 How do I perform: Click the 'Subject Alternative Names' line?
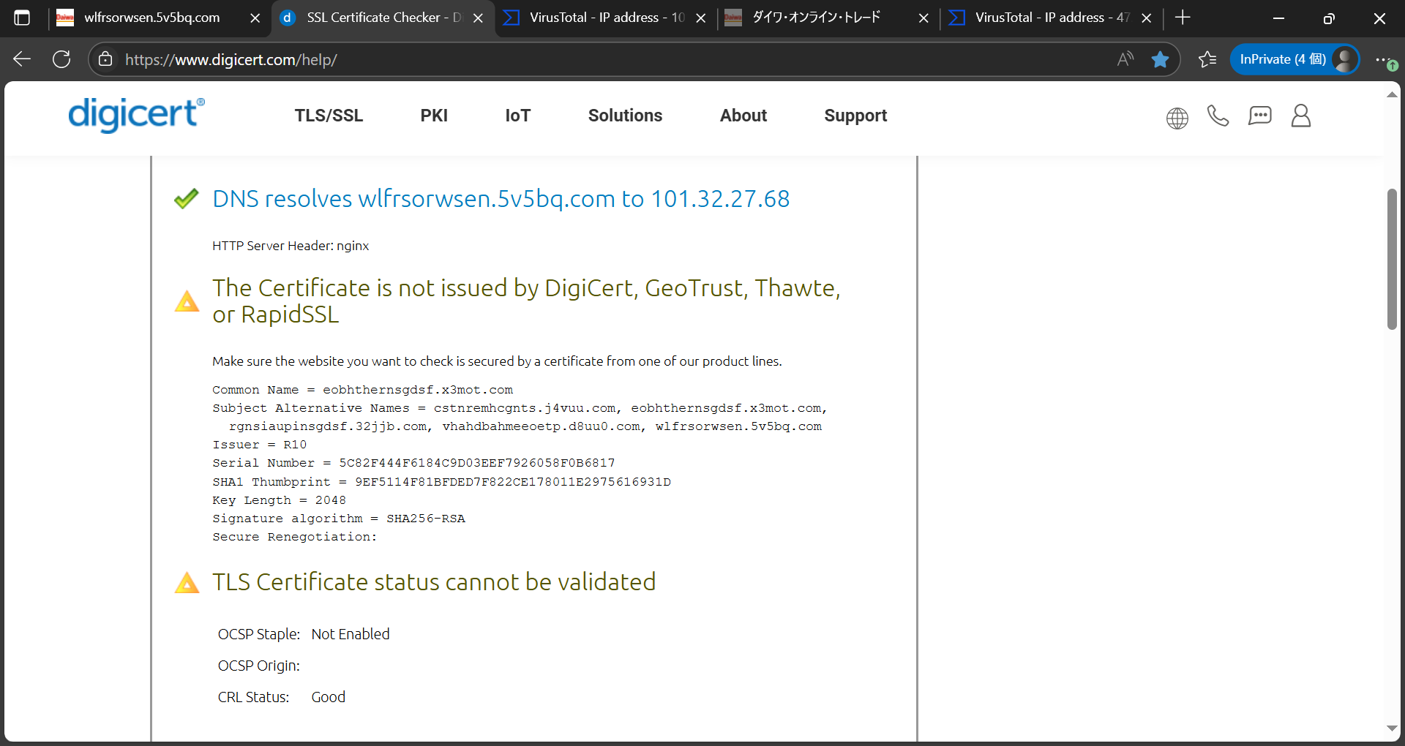(x=520, y=418)
